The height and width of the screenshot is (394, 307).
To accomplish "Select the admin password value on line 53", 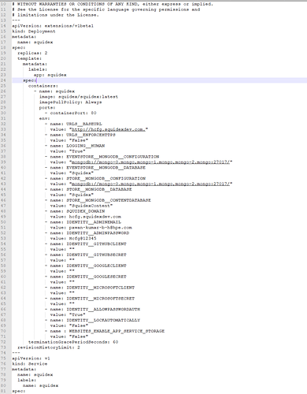I will pos(83,239).
